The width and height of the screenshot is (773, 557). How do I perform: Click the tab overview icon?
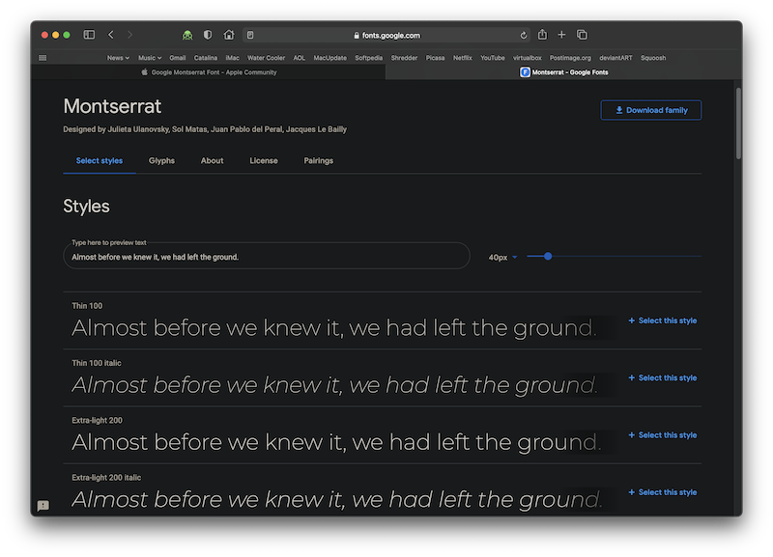tap(581, 34)
